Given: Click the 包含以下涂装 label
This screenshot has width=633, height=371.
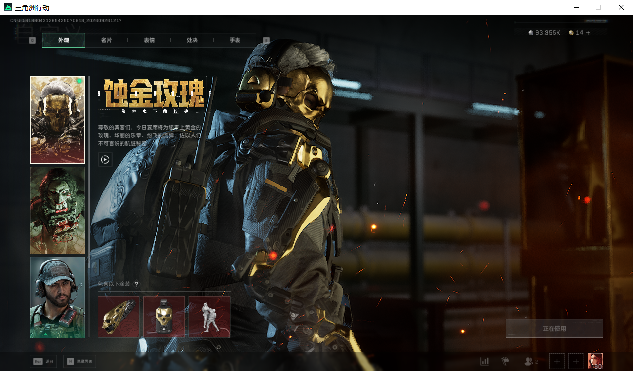Looking at the screenshot, I should coord(114,284).
